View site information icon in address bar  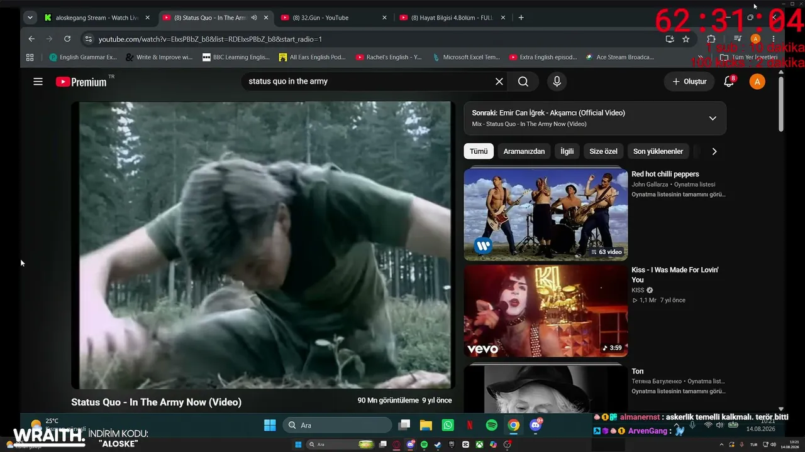click(88, 39)
